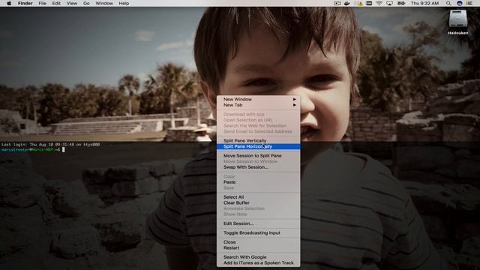Choose Clear Buffer
Viewport: 480px width, 270px height.
pyautogui.click(x=258, y=202)
